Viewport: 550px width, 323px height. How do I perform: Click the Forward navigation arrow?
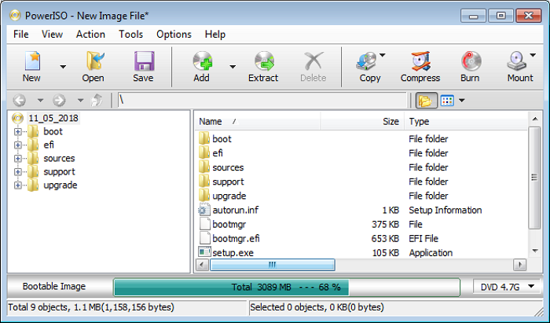point(59,101)
